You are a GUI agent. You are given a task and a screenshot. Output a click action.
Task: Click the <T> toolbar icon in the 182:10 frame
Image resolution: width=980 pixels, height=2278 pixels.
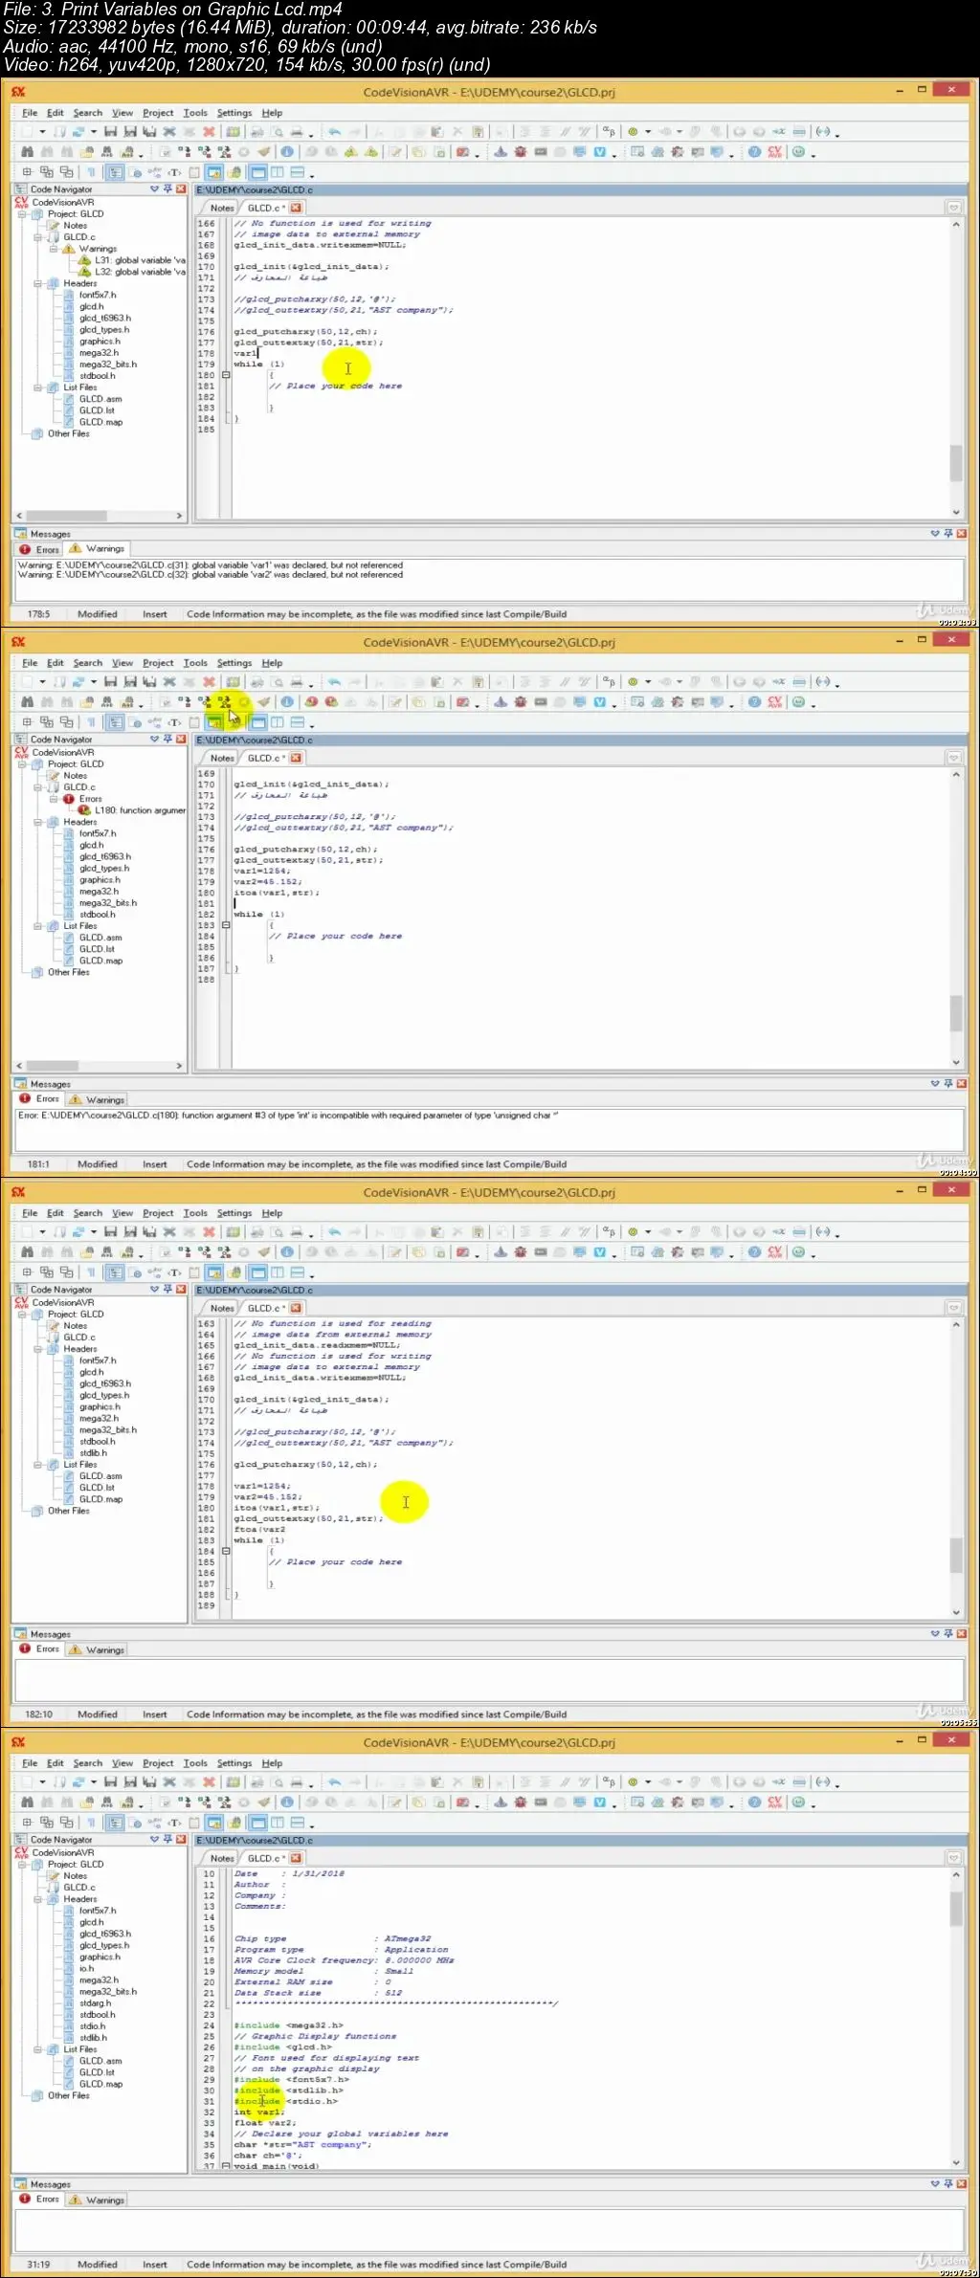tap(175, 1272)
